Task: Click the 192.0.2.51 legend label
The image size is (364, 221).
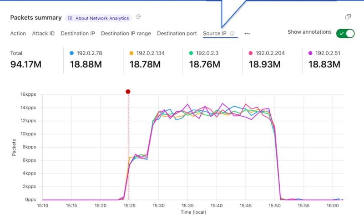Action: [328, 53]
